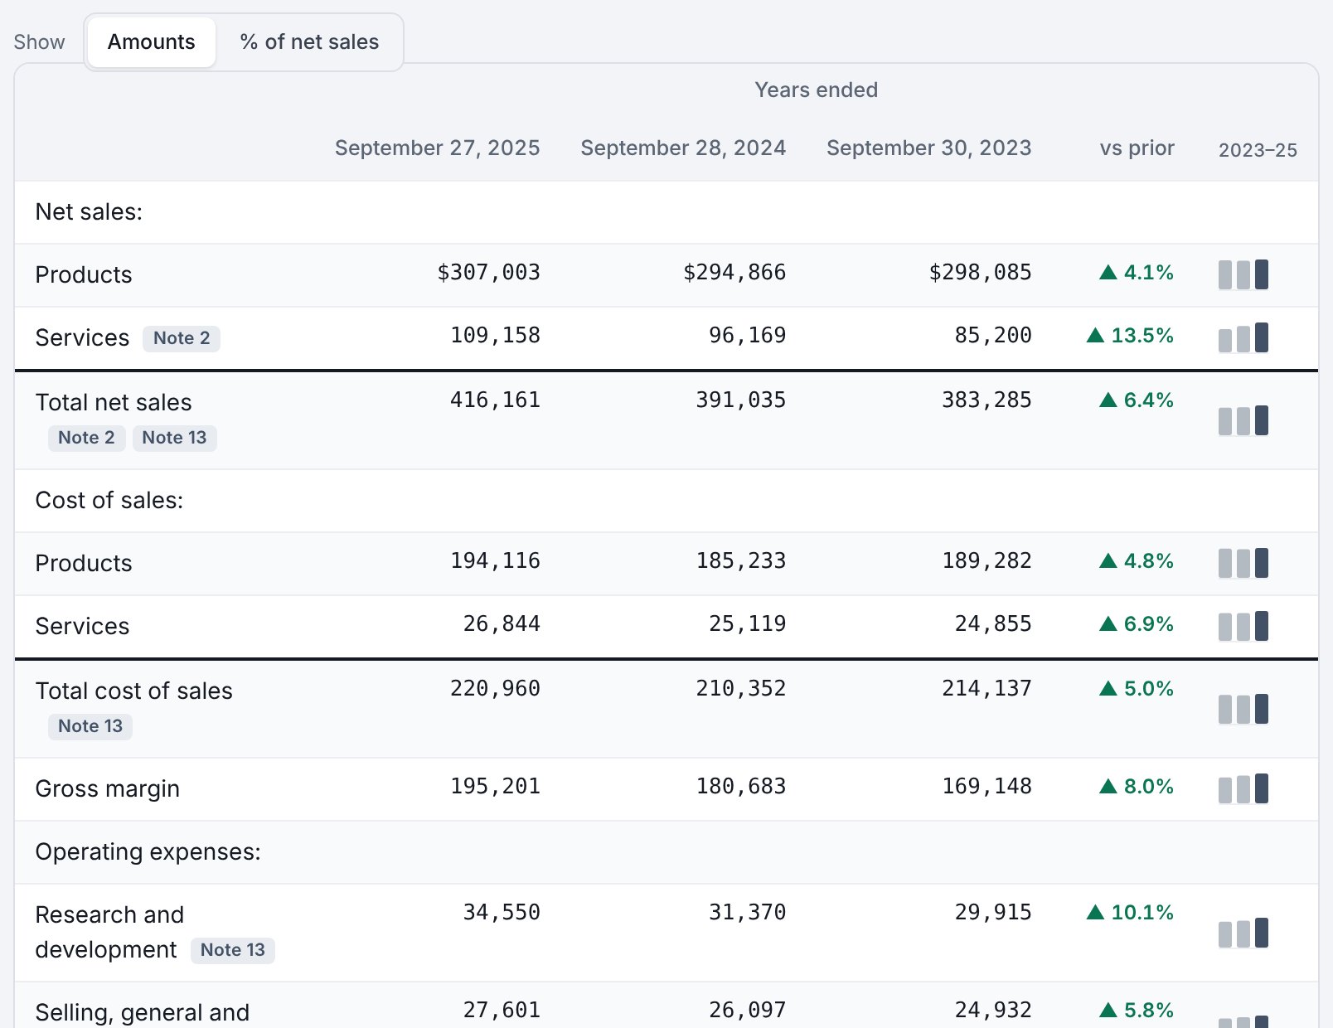Click the 5.8% change for Selling, general row
The height and width of the screenshot is (1028, 1333).
tap(1136, 1011)
